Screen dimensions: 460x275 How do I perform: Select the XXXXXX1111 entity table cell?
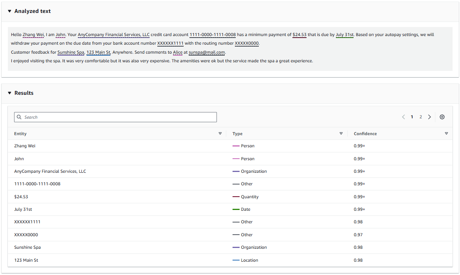(27, 222)
